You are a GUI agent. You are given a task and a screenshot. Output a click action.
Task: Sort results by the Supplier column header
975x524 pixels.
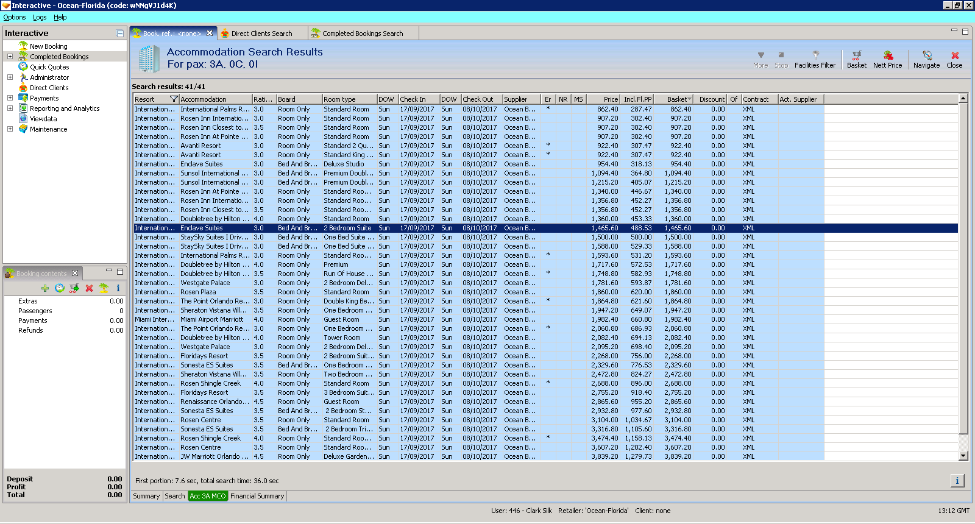click(522, 99)
